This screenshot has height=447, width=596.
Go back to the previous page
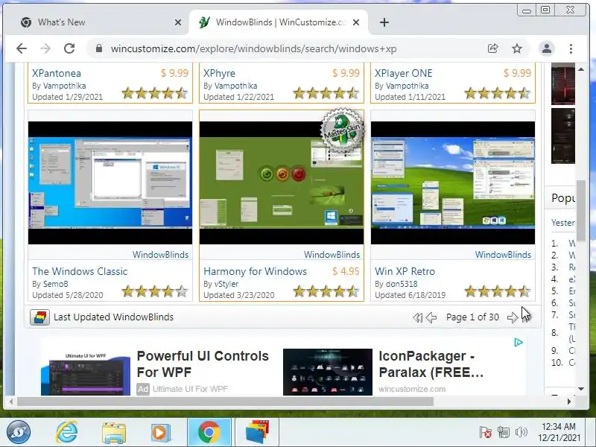(22, 48)
